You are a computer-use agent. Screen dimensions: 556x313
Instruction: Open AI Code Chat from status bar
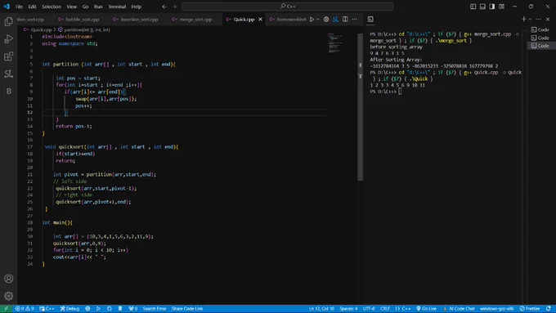(459, 308)
